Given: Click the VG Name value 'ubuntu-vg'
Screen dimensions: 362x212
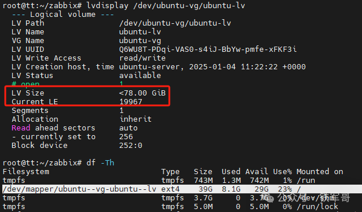Looking at the screenshot, I should pos(140,41).
